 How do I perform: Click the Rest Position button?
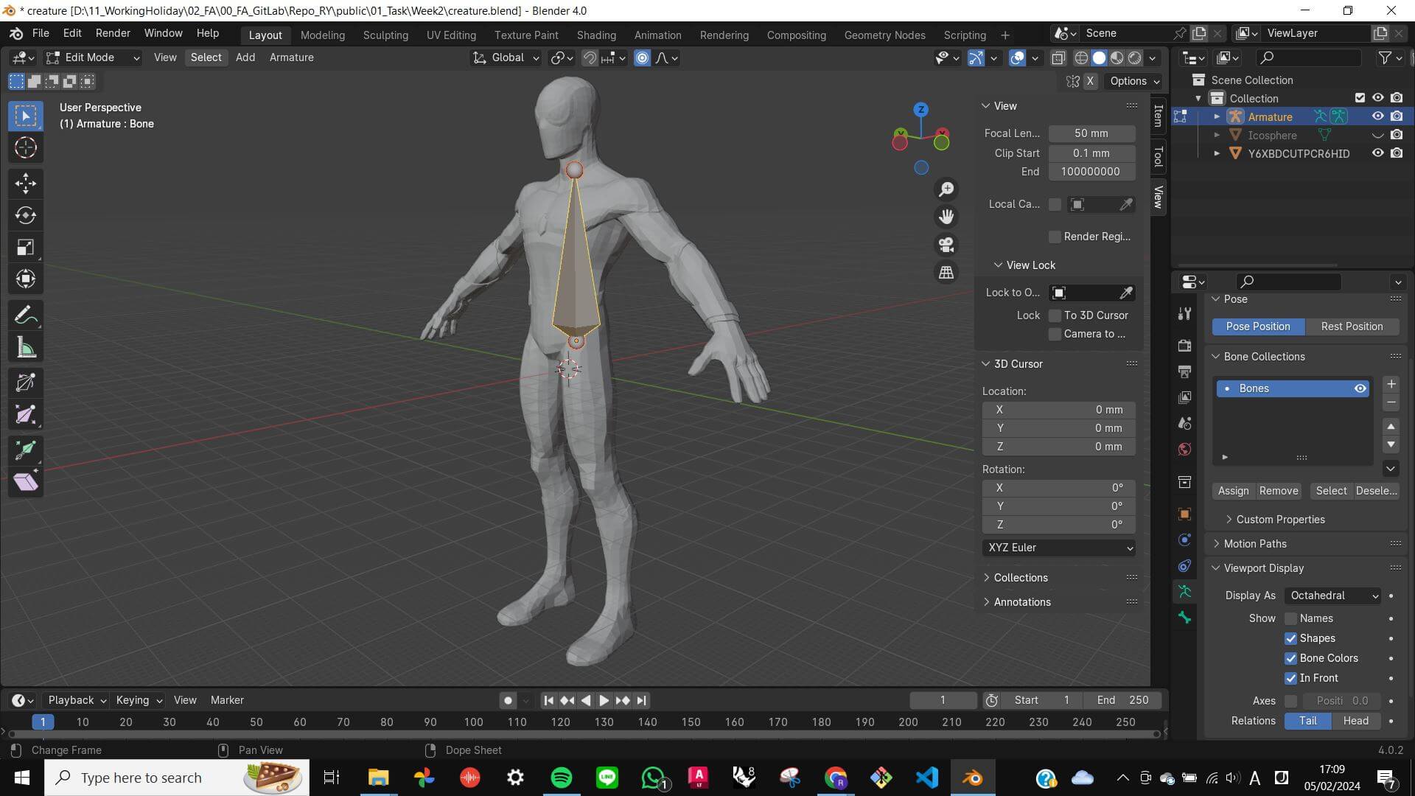pyautogui.click(x=1352, y=327)
